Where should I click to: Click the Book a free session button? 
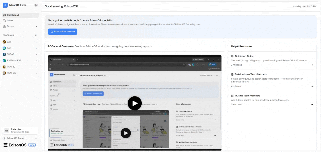click(63, 32)
